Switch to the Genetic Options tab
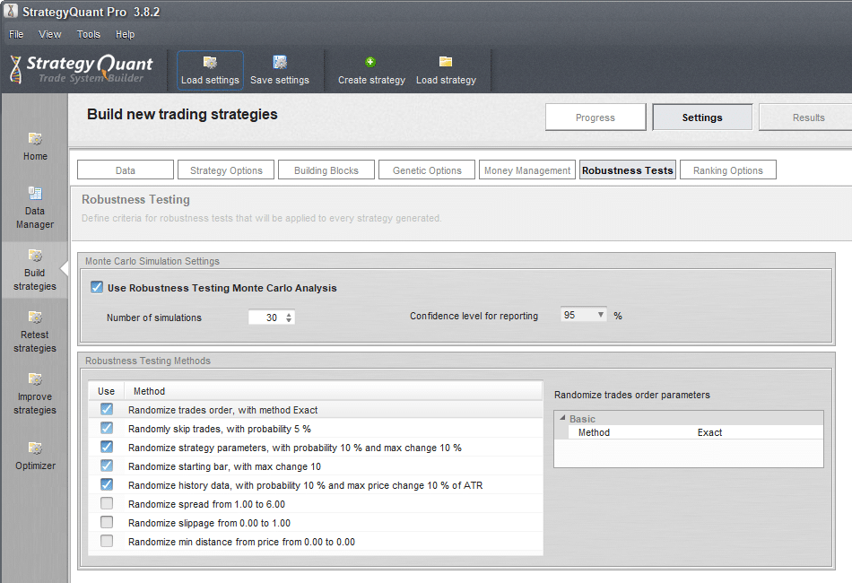 pyautogui.click(x=427, y=170)
